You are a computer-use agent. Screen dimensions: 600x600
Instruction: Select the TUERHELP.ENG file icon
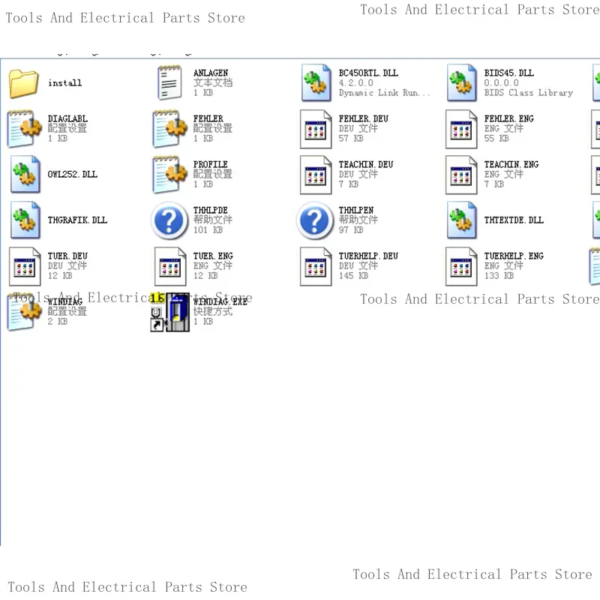coord(461,266)
